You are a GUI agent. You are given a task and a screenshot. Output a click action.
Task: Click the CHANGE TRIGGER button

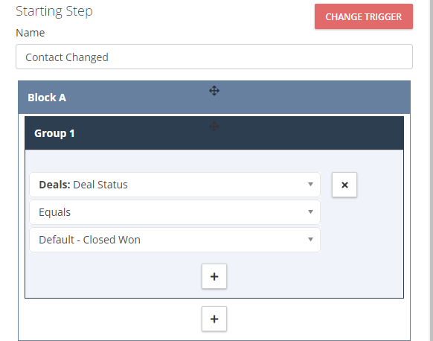point(364,16)
